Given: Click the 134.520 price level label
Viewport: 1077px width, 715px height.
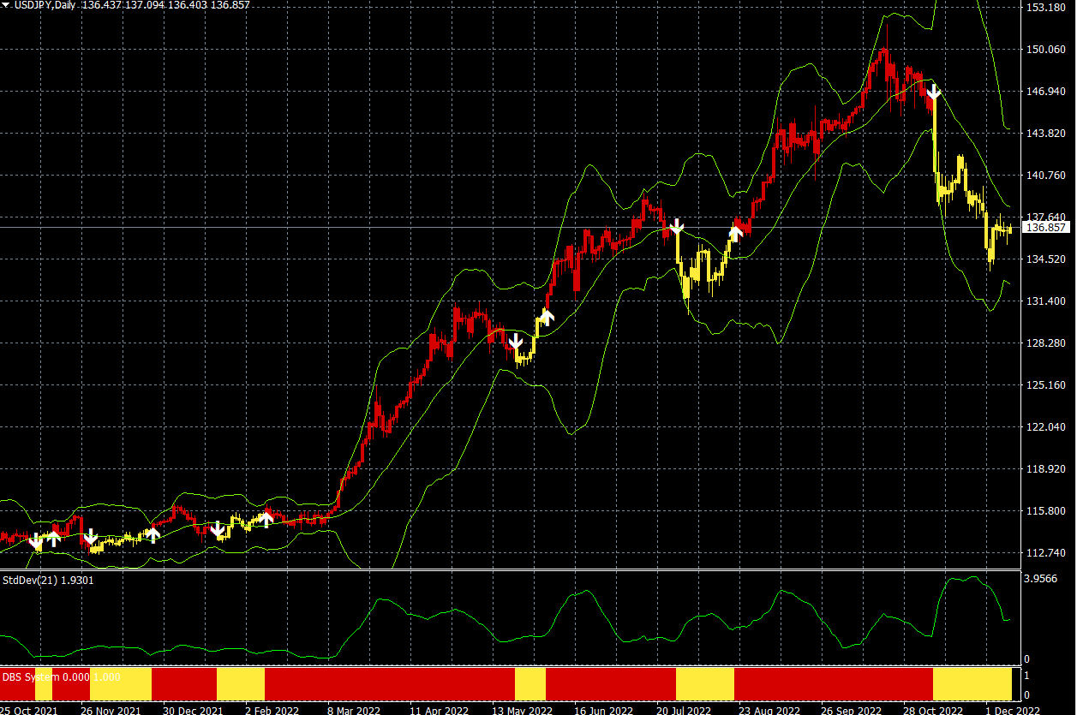Looking at the screenshot, I should [1046, 259].
